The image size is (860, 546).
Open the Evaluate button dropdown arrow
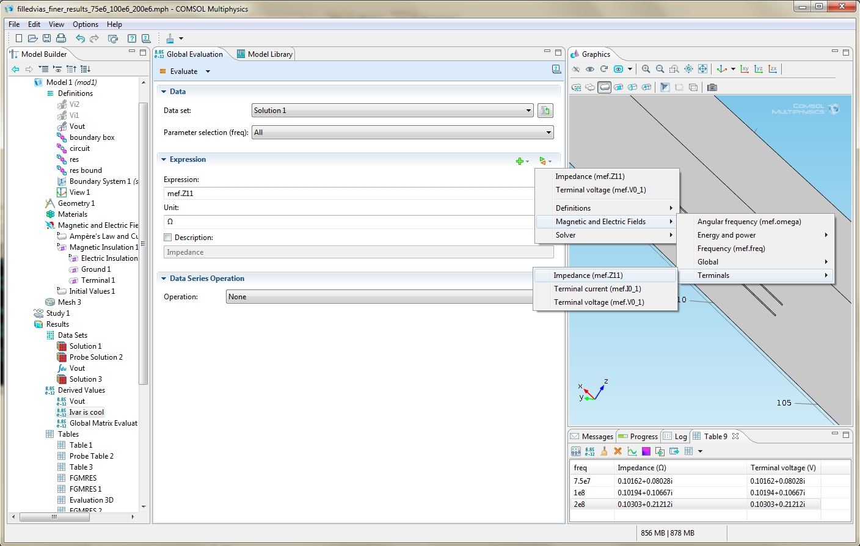pyautogui.click(x=208, y=71)
